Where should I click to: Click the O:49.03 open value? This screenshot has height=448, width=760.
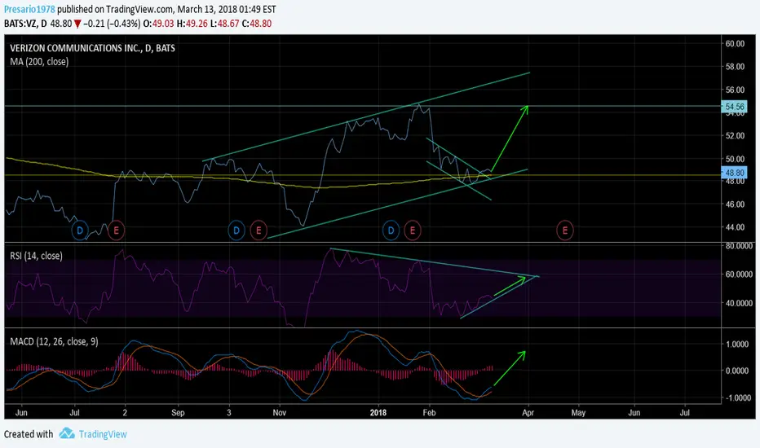pyautogui.click(x=158, y=24)
